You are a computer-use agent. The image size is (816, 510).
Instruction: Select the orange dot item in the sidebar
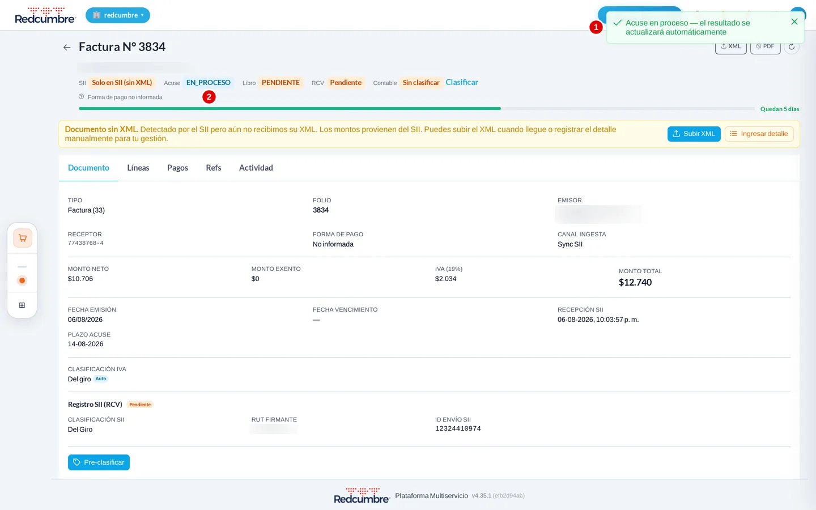pos(22,280)
